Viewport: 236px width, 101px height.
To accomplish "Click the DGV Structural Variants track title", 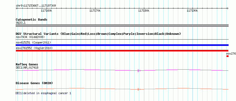I will (98, 34).
